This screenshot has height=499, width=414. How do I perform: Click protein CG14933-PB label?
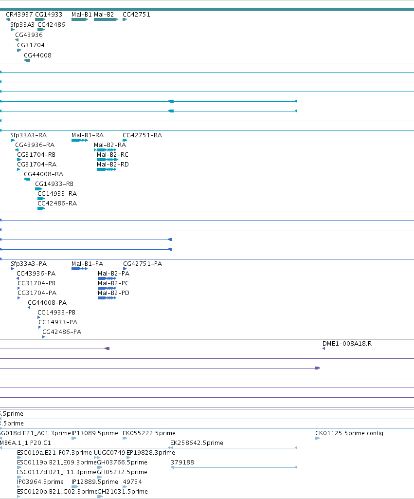click(x=56, y=313)
